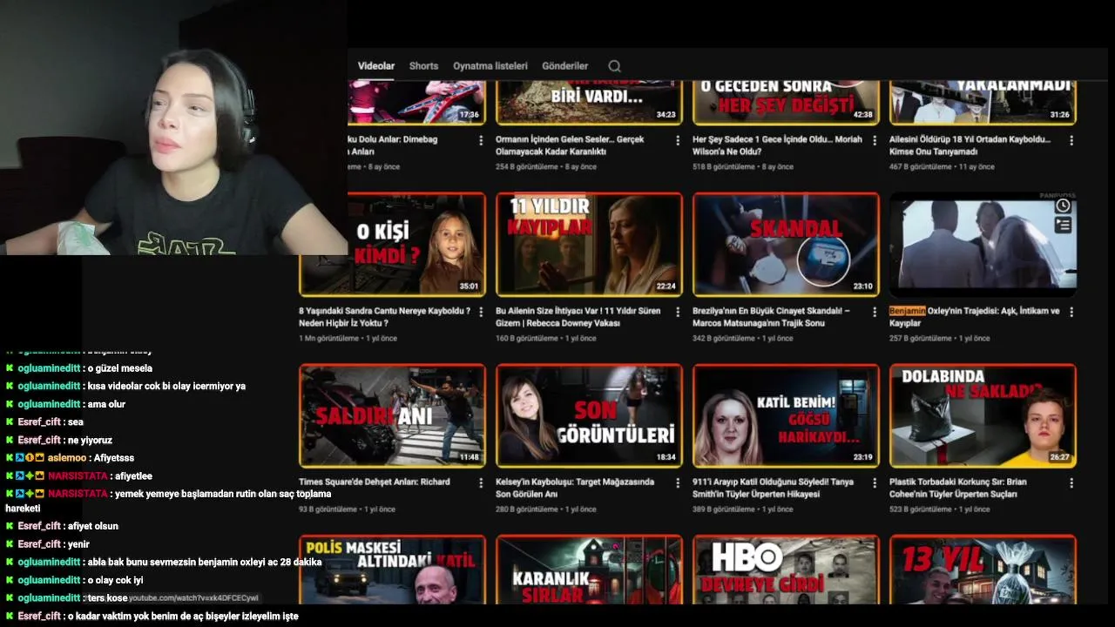Play the SALDIRI ANI thumbnail
Screen dimensions: 1115x627
click(x=392, y=415)
